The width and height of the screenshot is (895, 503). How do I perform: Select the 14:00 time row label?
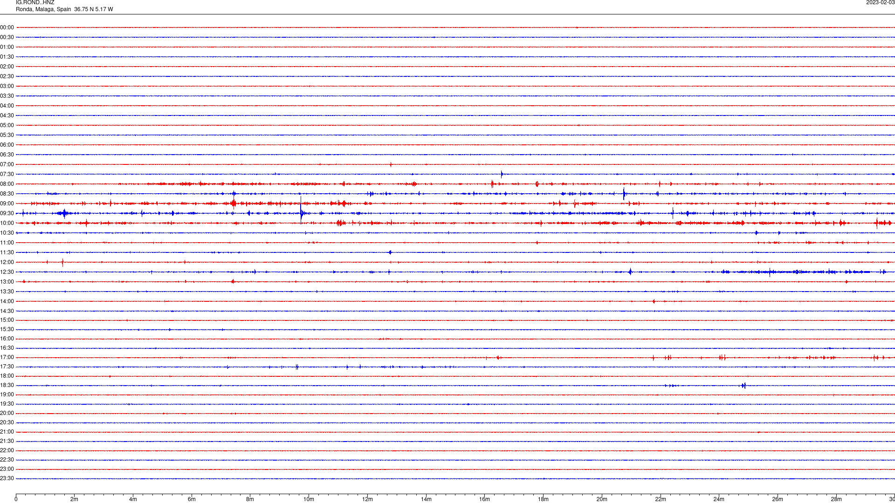click(x=7, y=301)
